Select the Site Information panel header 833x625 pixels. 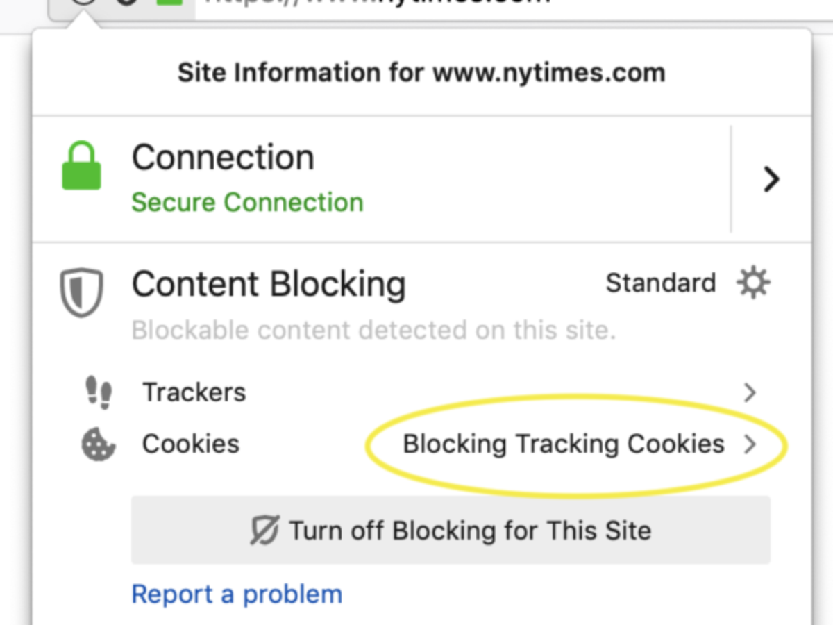[420, 72]
